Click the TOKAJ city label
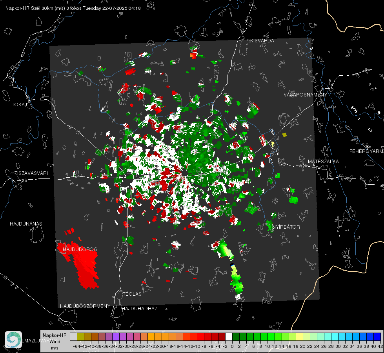This screenshot has width=384, height=353. 19,105
